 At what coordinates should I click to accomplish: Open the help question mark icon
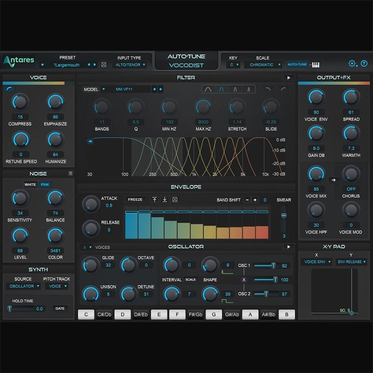click(x=364, y=63)
